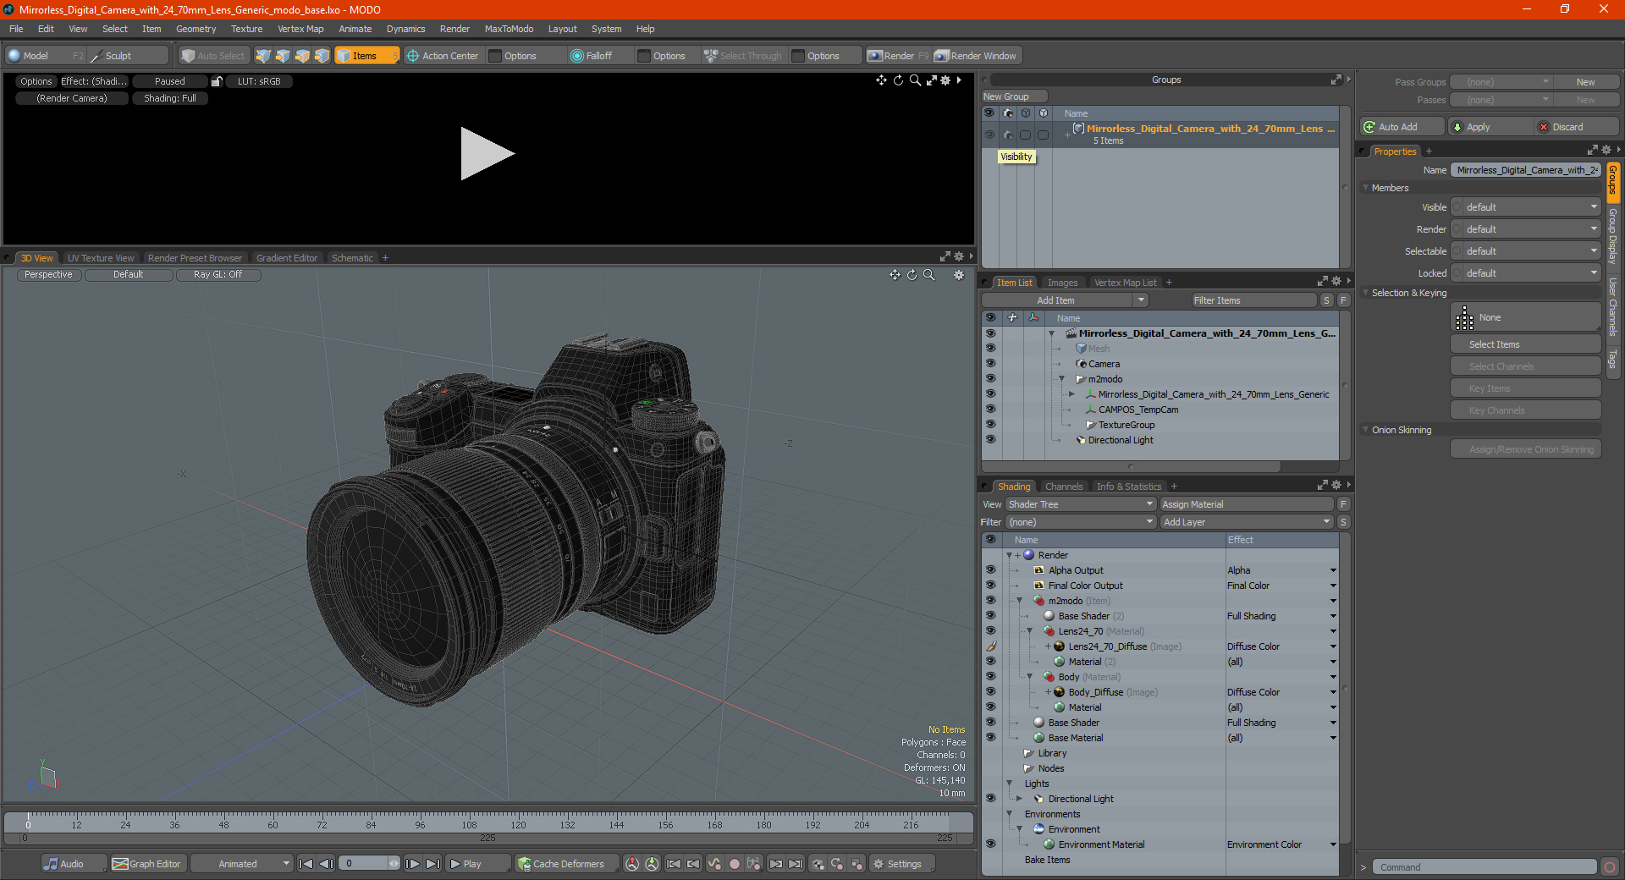
Task: Activate Items selection mode
Action: pyautogui.click(x=366, y=56)
